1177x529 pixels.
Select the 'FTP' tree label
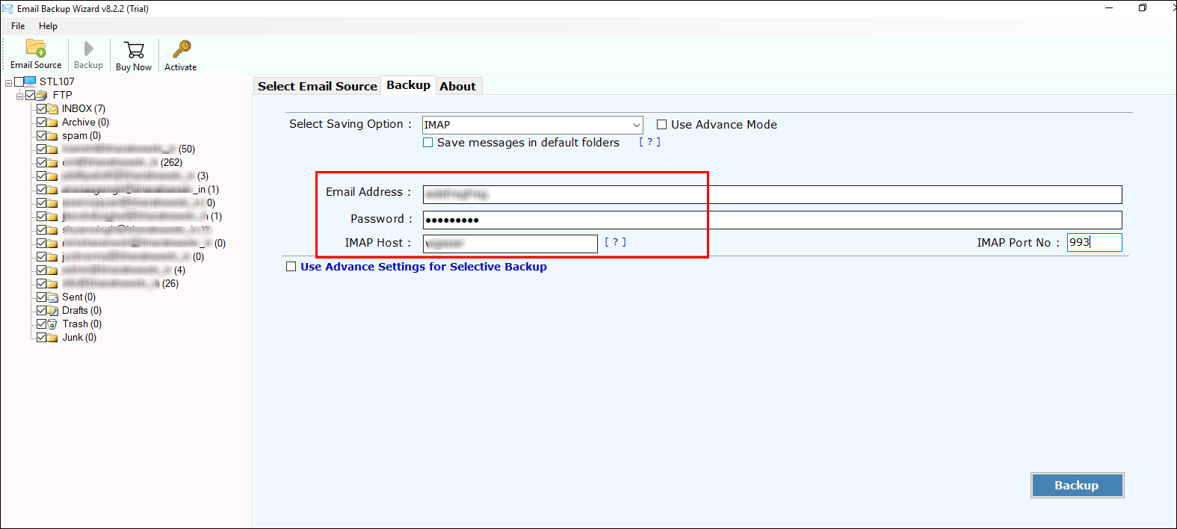pos(63,95)
